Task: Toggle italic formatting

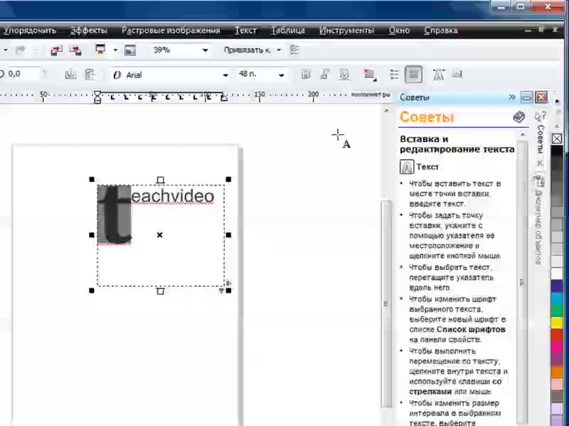Action: point(325,75)
